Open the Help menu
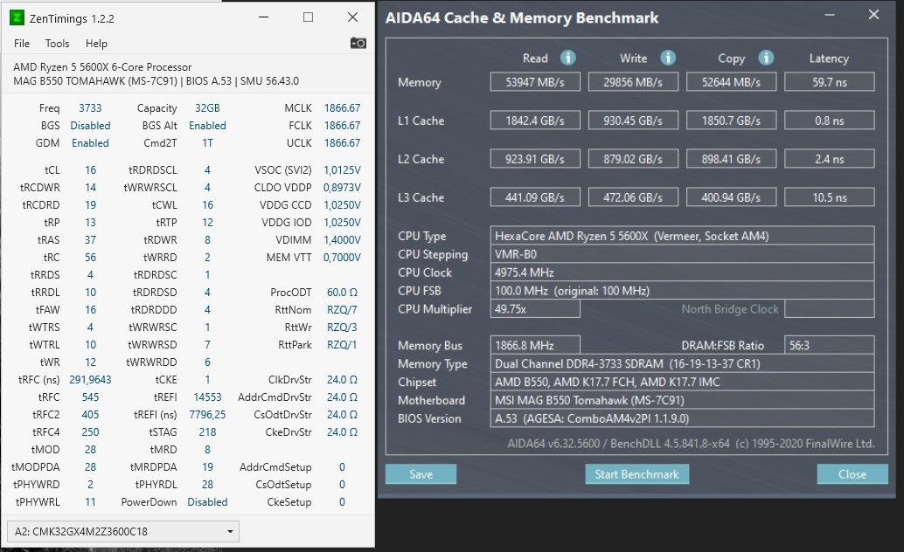Viewport: 904px width, 552px height. [x=96, y=44]
